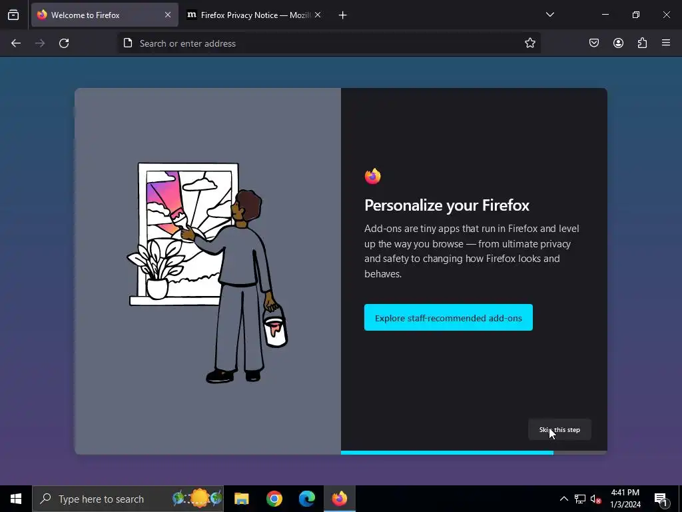Close the Firefox Privacy Notice tab
Image resolution: width=682 pixels, height=512 pixels.
coord(318,15)
